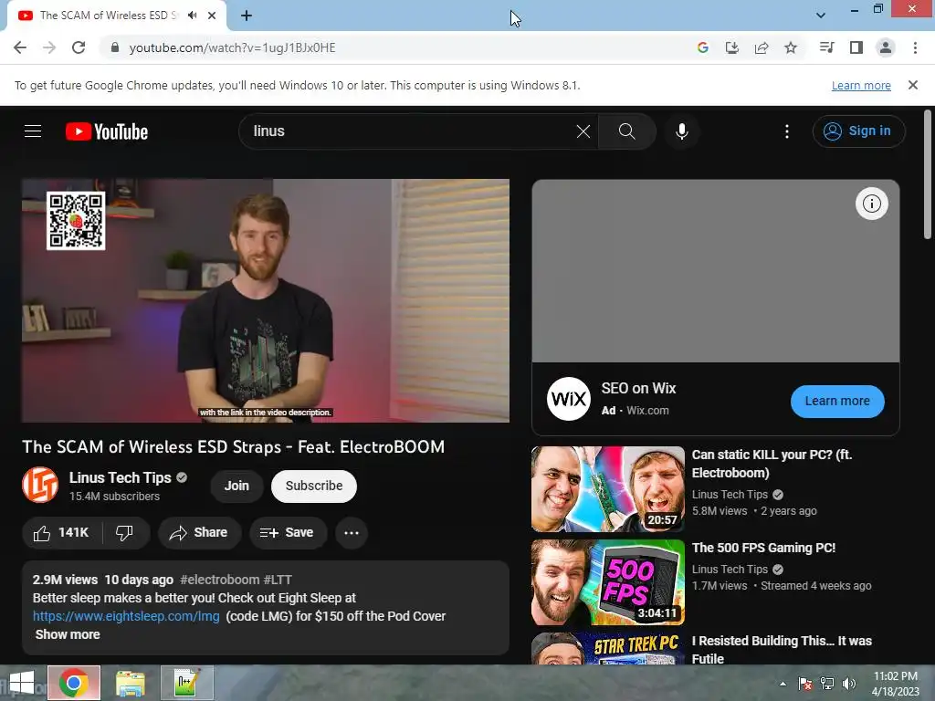Share the video using the Share button
The width and height of the screenshot is (935, 701).
[200, 533]
